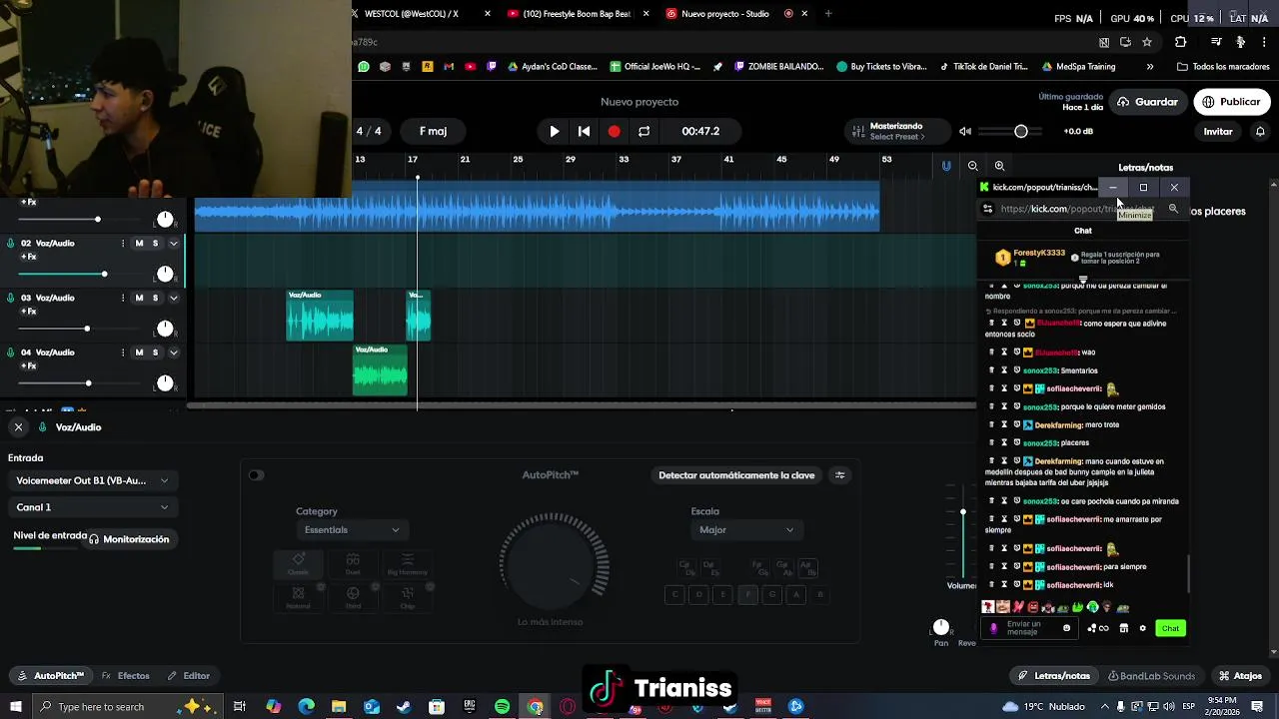
Task: Select the green Voz/Audio clip on track 04
Action: [380, 370]
